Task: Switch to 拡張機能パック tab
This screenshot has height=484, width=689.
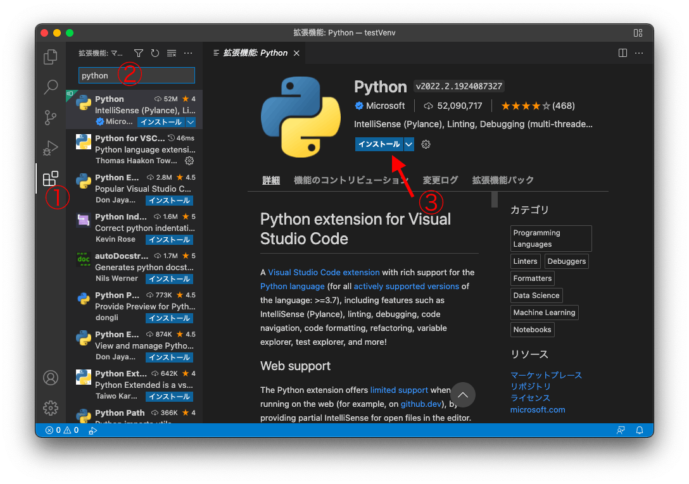Action: [x=503, y=180]
